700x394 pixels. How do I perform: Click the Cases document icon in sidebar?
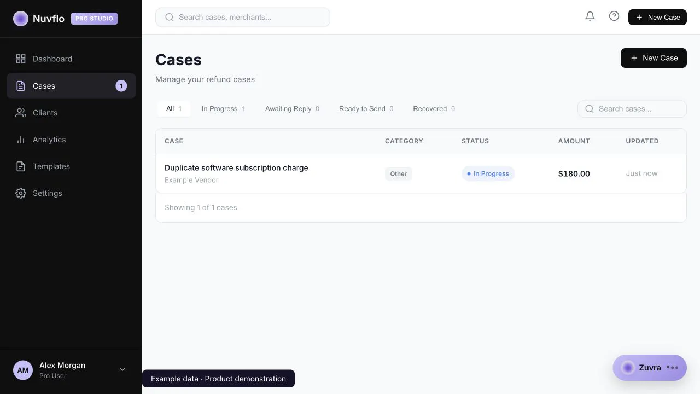(x=21, y=86)
